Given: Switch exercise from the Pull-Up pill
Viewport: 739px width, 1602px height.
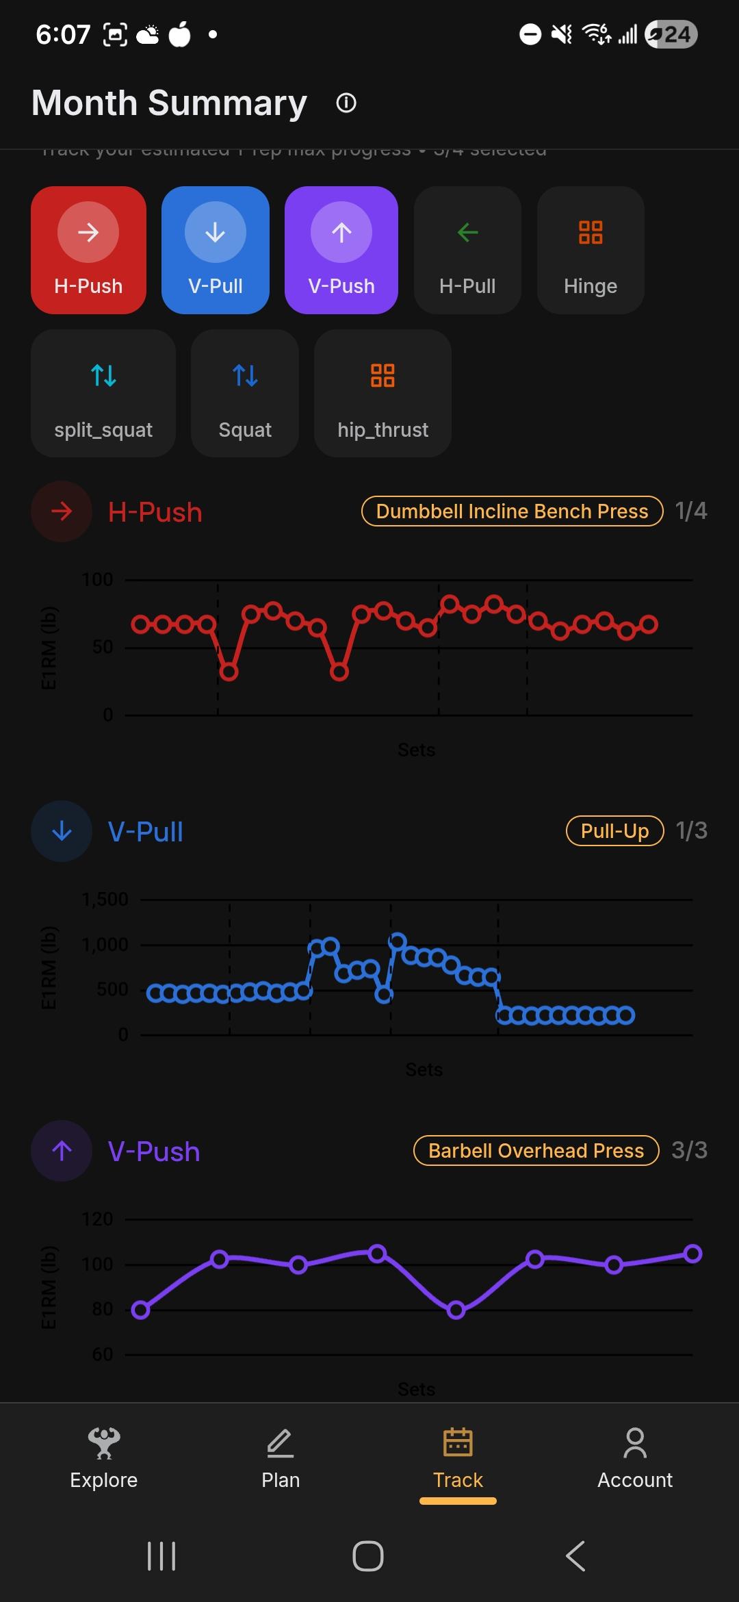Looking at the screenshot, I should (x=614, y=831).
